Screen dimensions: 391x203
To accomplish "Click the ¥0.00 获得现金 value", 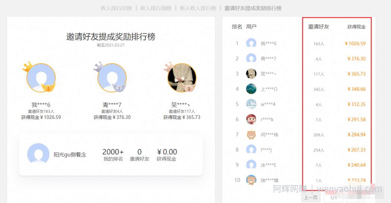I will pos(167,152).
